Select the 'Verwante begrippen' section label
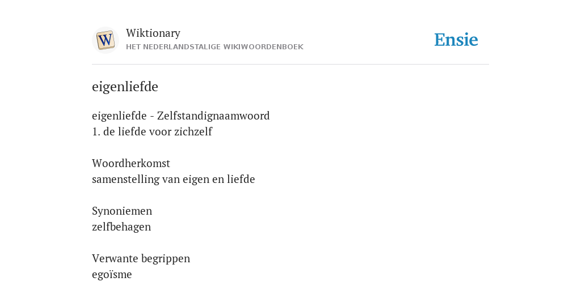This screenshot has height=290, width=581. [141, 258]
